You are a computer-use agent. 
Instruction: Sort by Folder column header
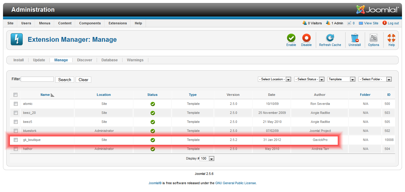(365, 95)
